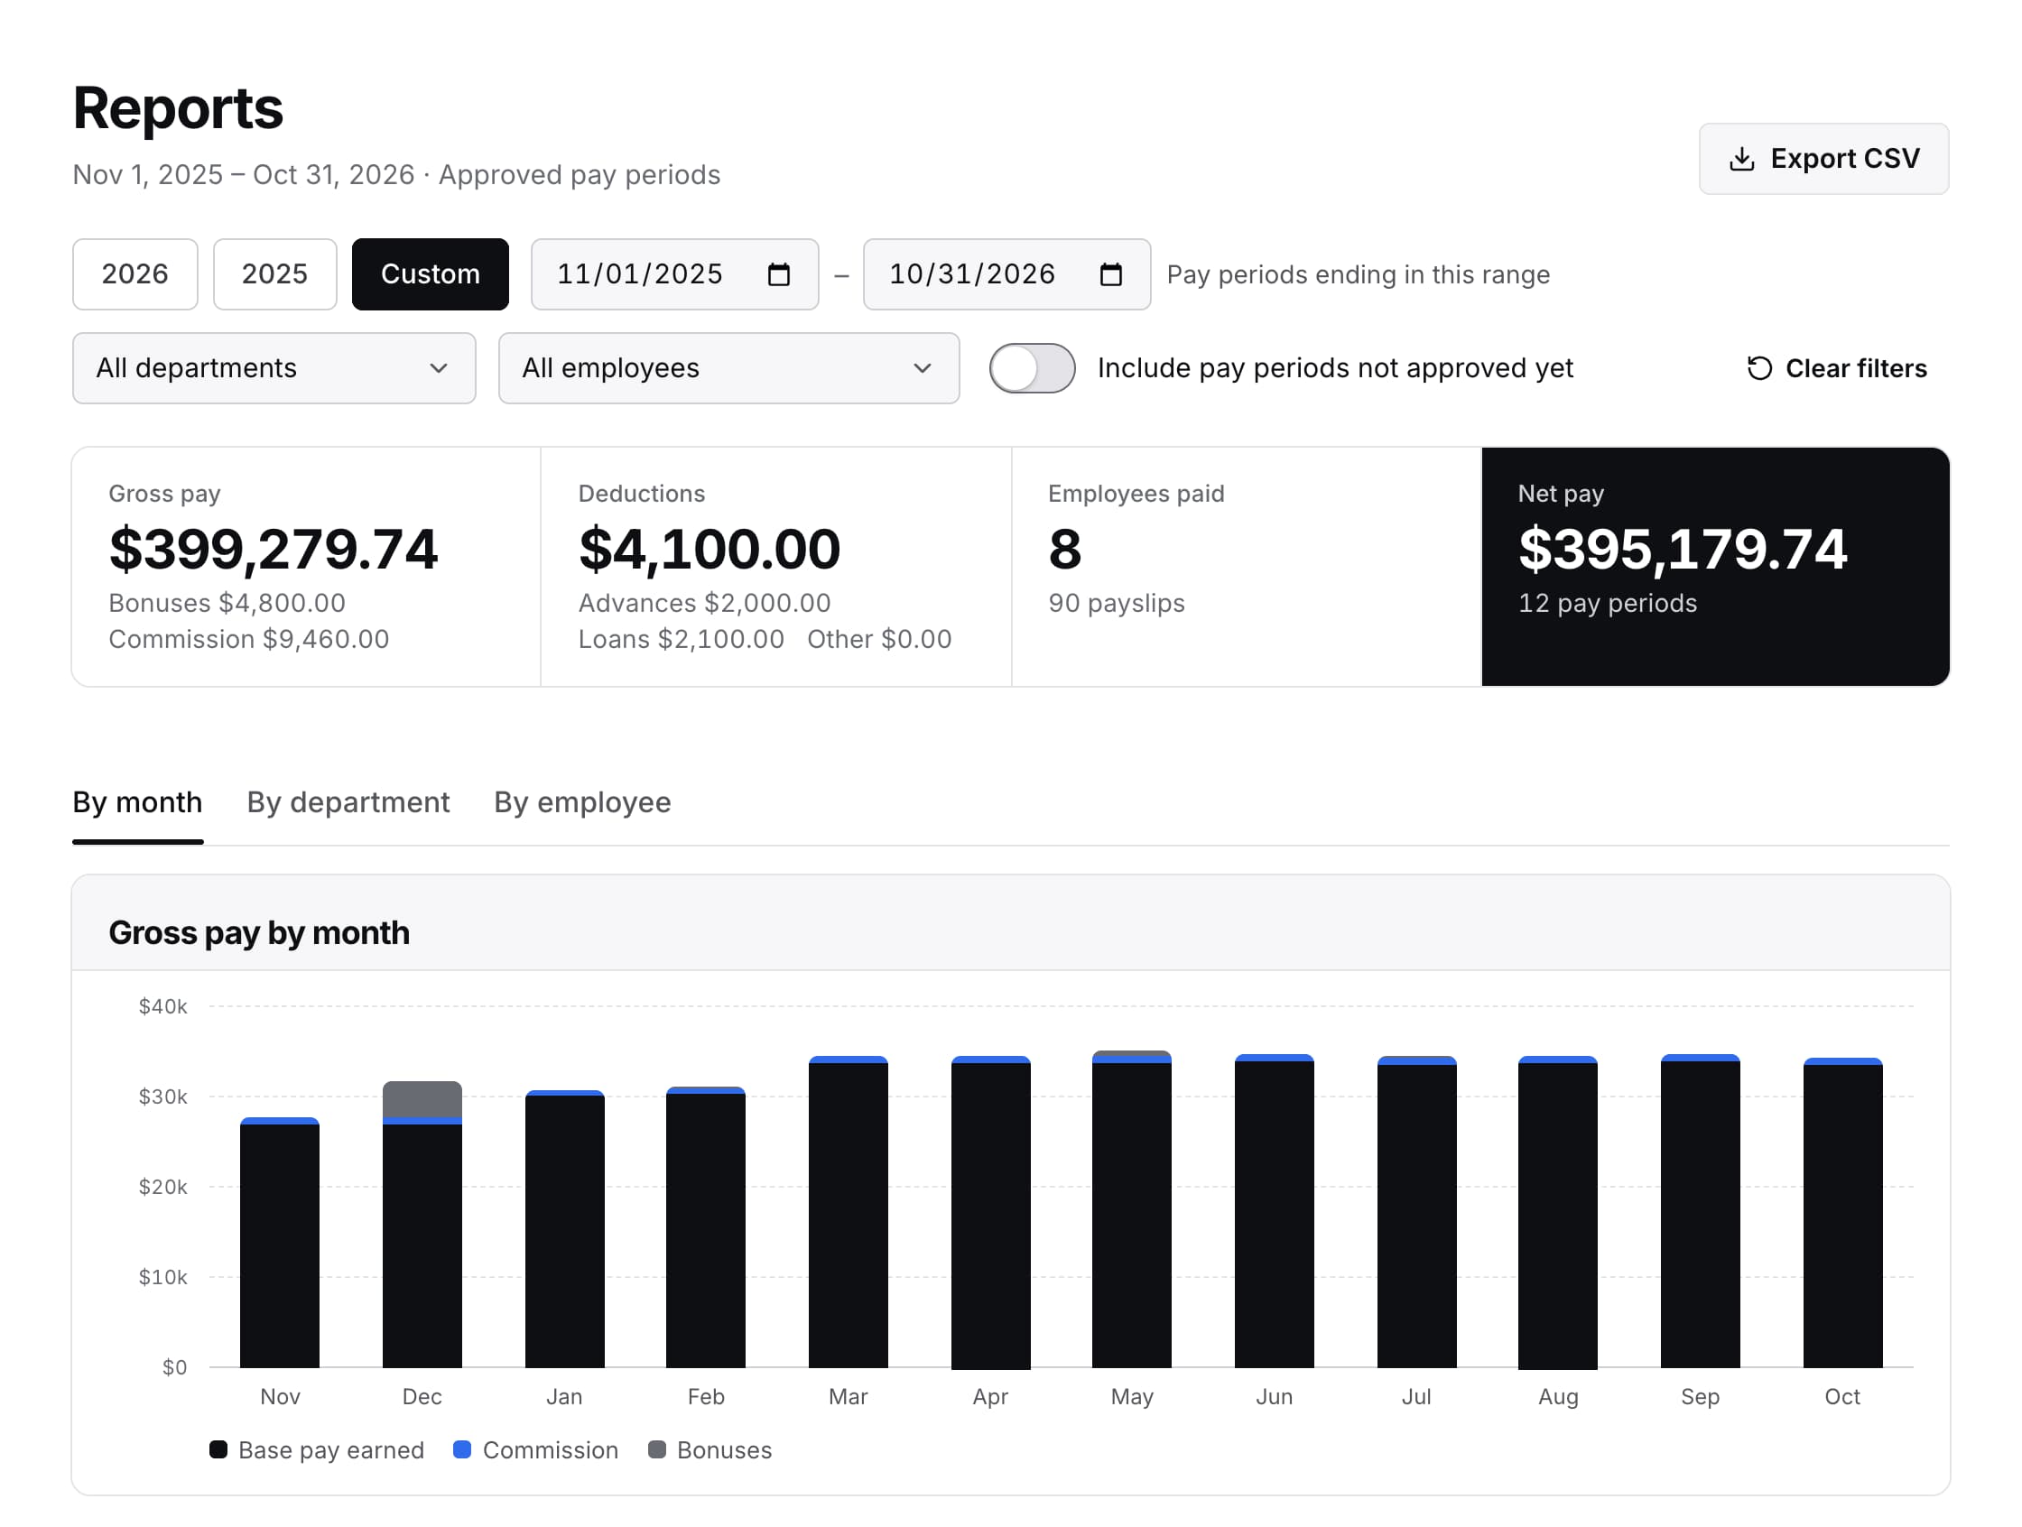
Task: Click the start date field 11/01/2025
Action: click(674, 274)
